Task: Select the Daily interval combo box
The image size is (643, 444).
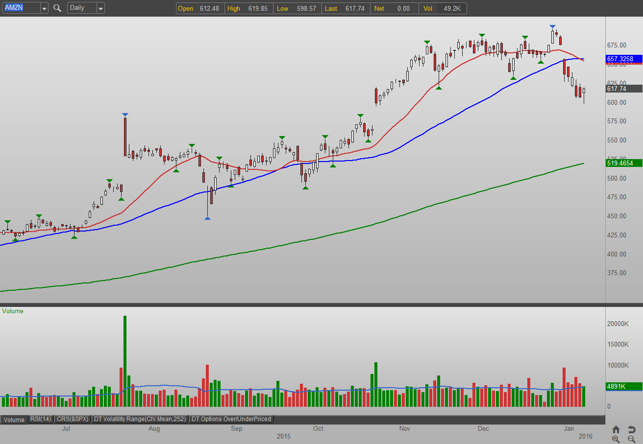Action: [x=81, y=8]
